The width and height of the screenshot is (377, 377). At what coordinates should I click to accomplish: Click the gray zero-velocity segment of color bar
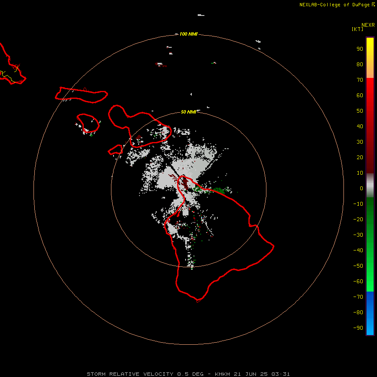tap(370, 186)
